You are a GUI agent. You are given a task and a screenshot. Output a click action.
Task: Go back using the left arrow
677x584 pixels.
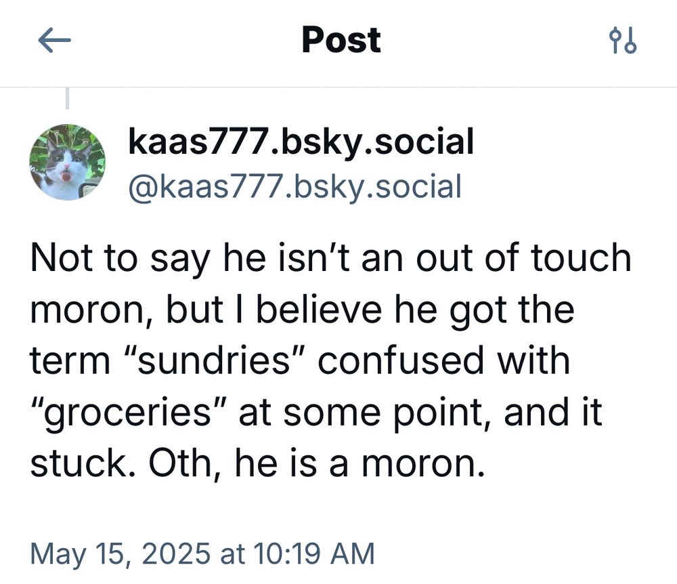tap(54, 40)
